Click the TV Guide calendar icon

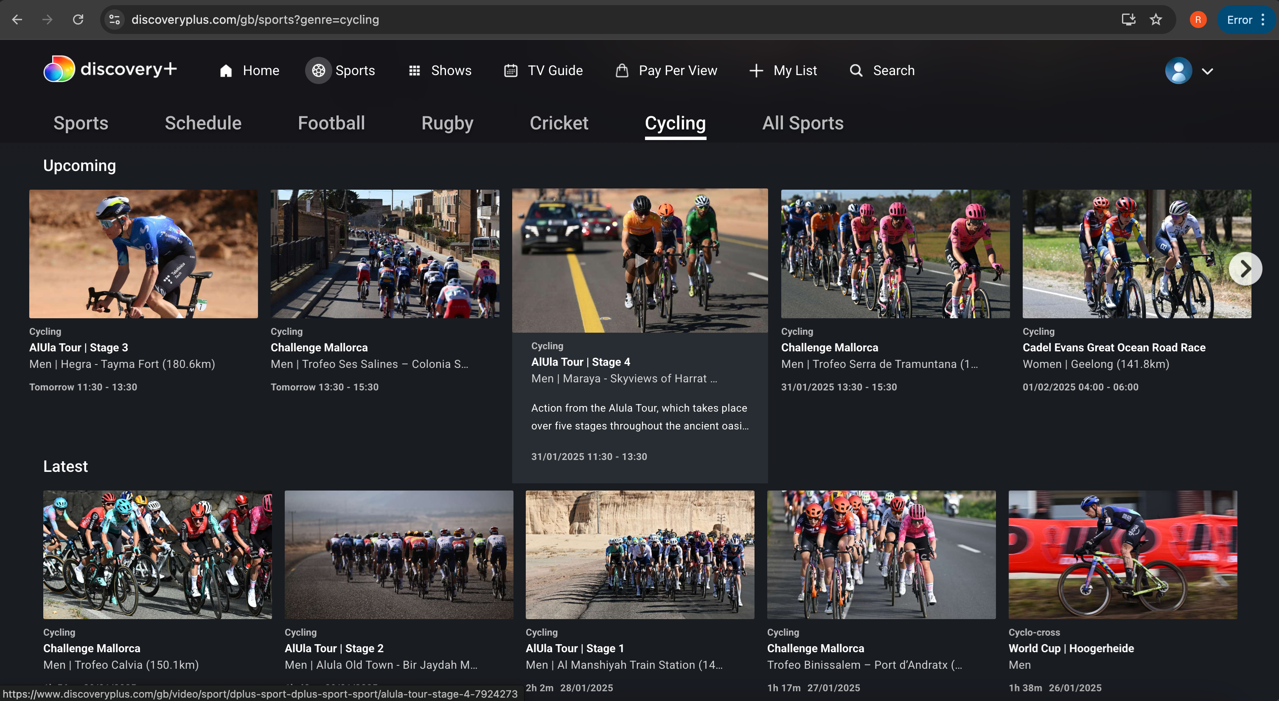click(x=511, y=70)
